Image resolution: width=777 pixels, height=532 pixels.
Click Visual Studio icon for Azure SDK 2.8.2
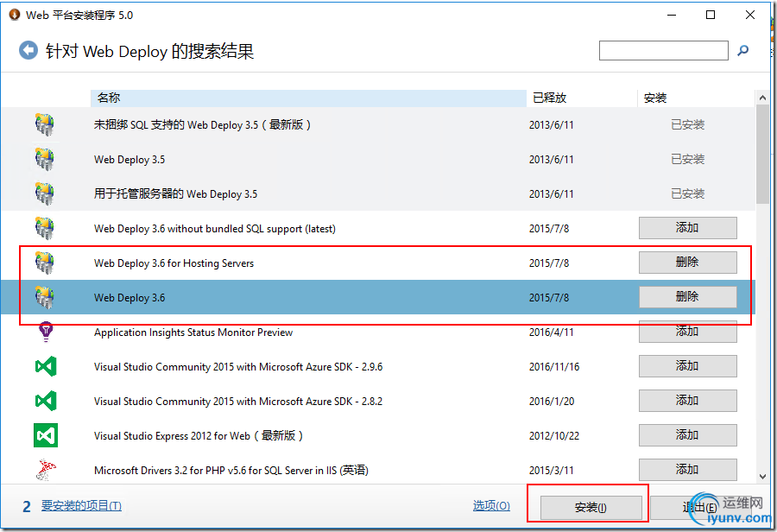tap(46, 401)
